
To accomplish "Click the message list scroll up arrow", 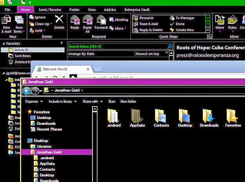I will click(171, 53).
